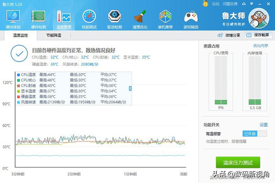Screen dimensions: 275x183
Task: Open the 论坛 forum link
Action: click(216, 4)
